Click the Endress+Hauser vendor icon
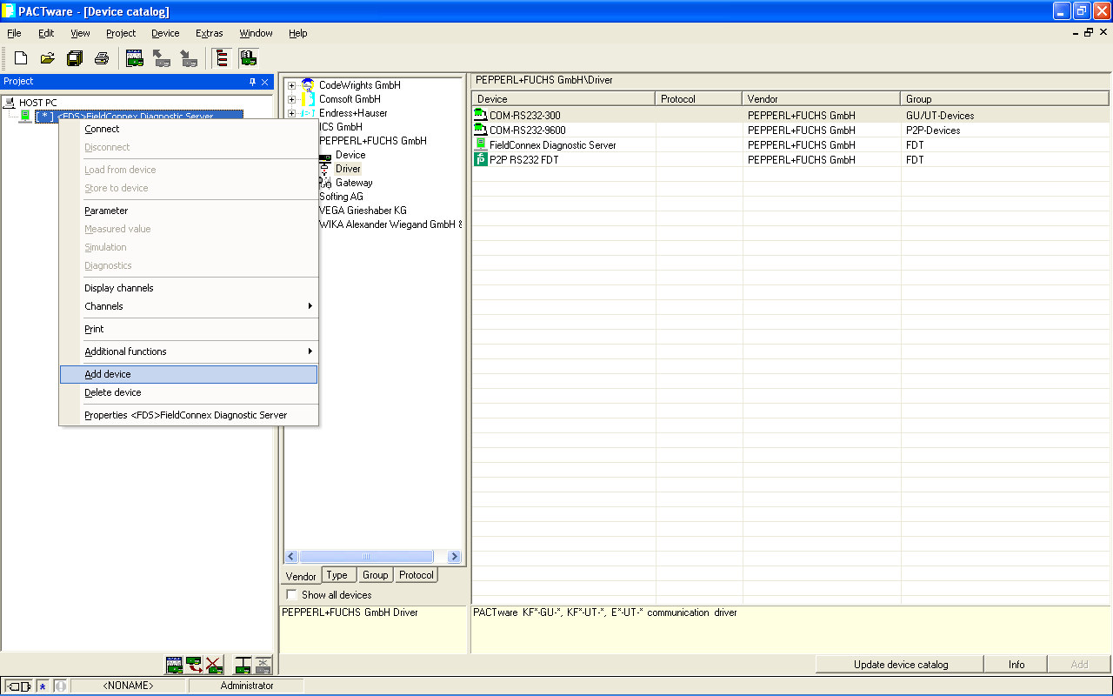The image size is (1113, 696). point(307,113)
